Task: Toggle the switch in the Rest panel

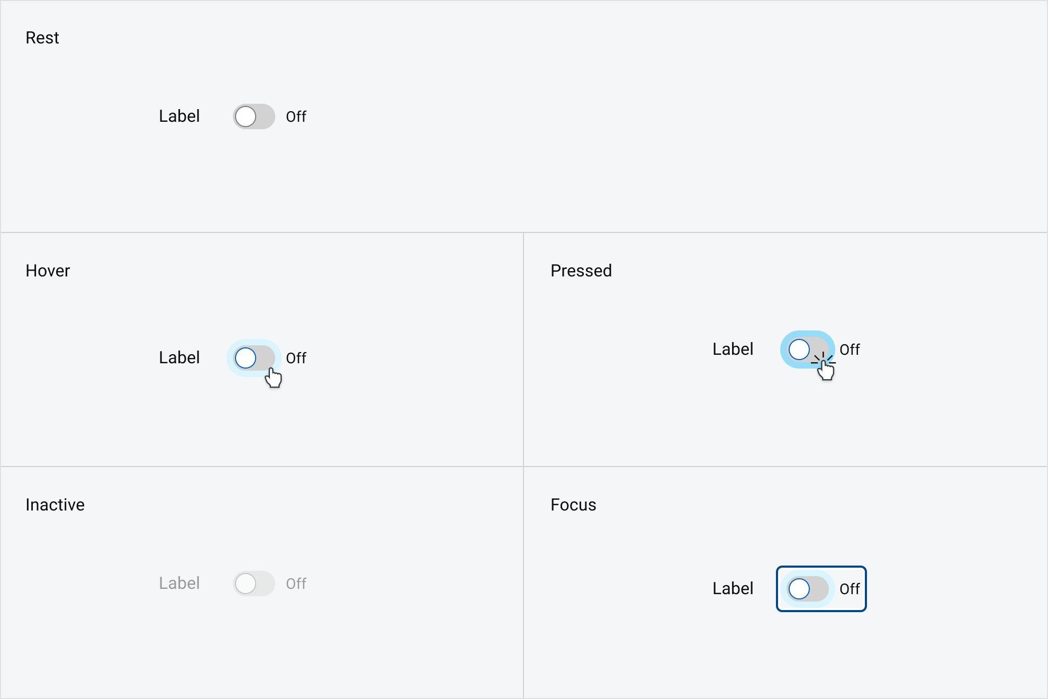Action: [254, 116]
